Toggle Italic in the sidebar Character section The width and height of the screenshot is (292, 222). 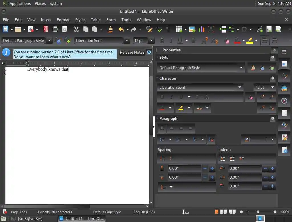click(171, 97)
